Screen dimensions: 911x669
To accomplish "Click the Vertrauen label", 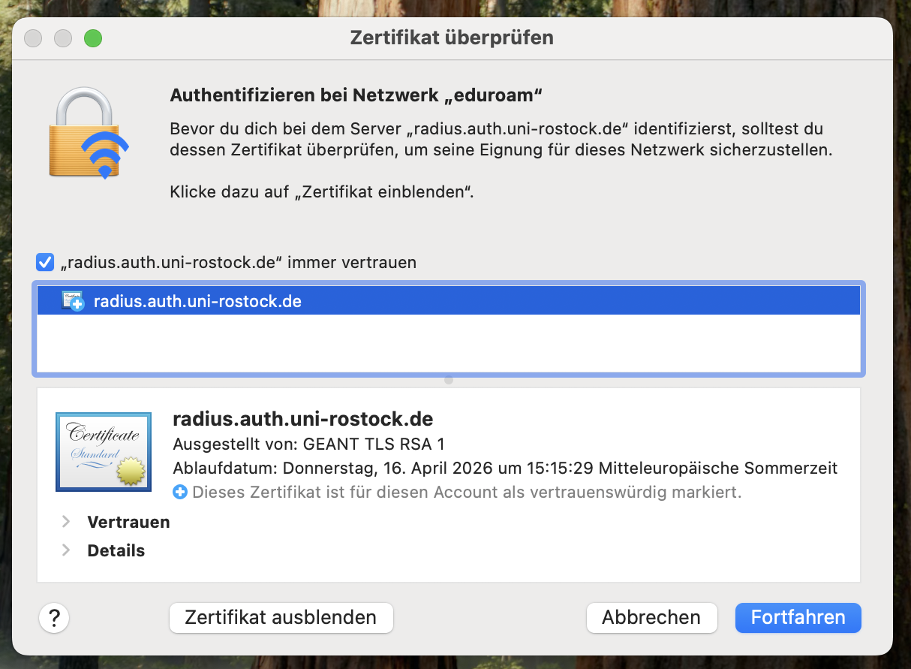I will [128, 522].
